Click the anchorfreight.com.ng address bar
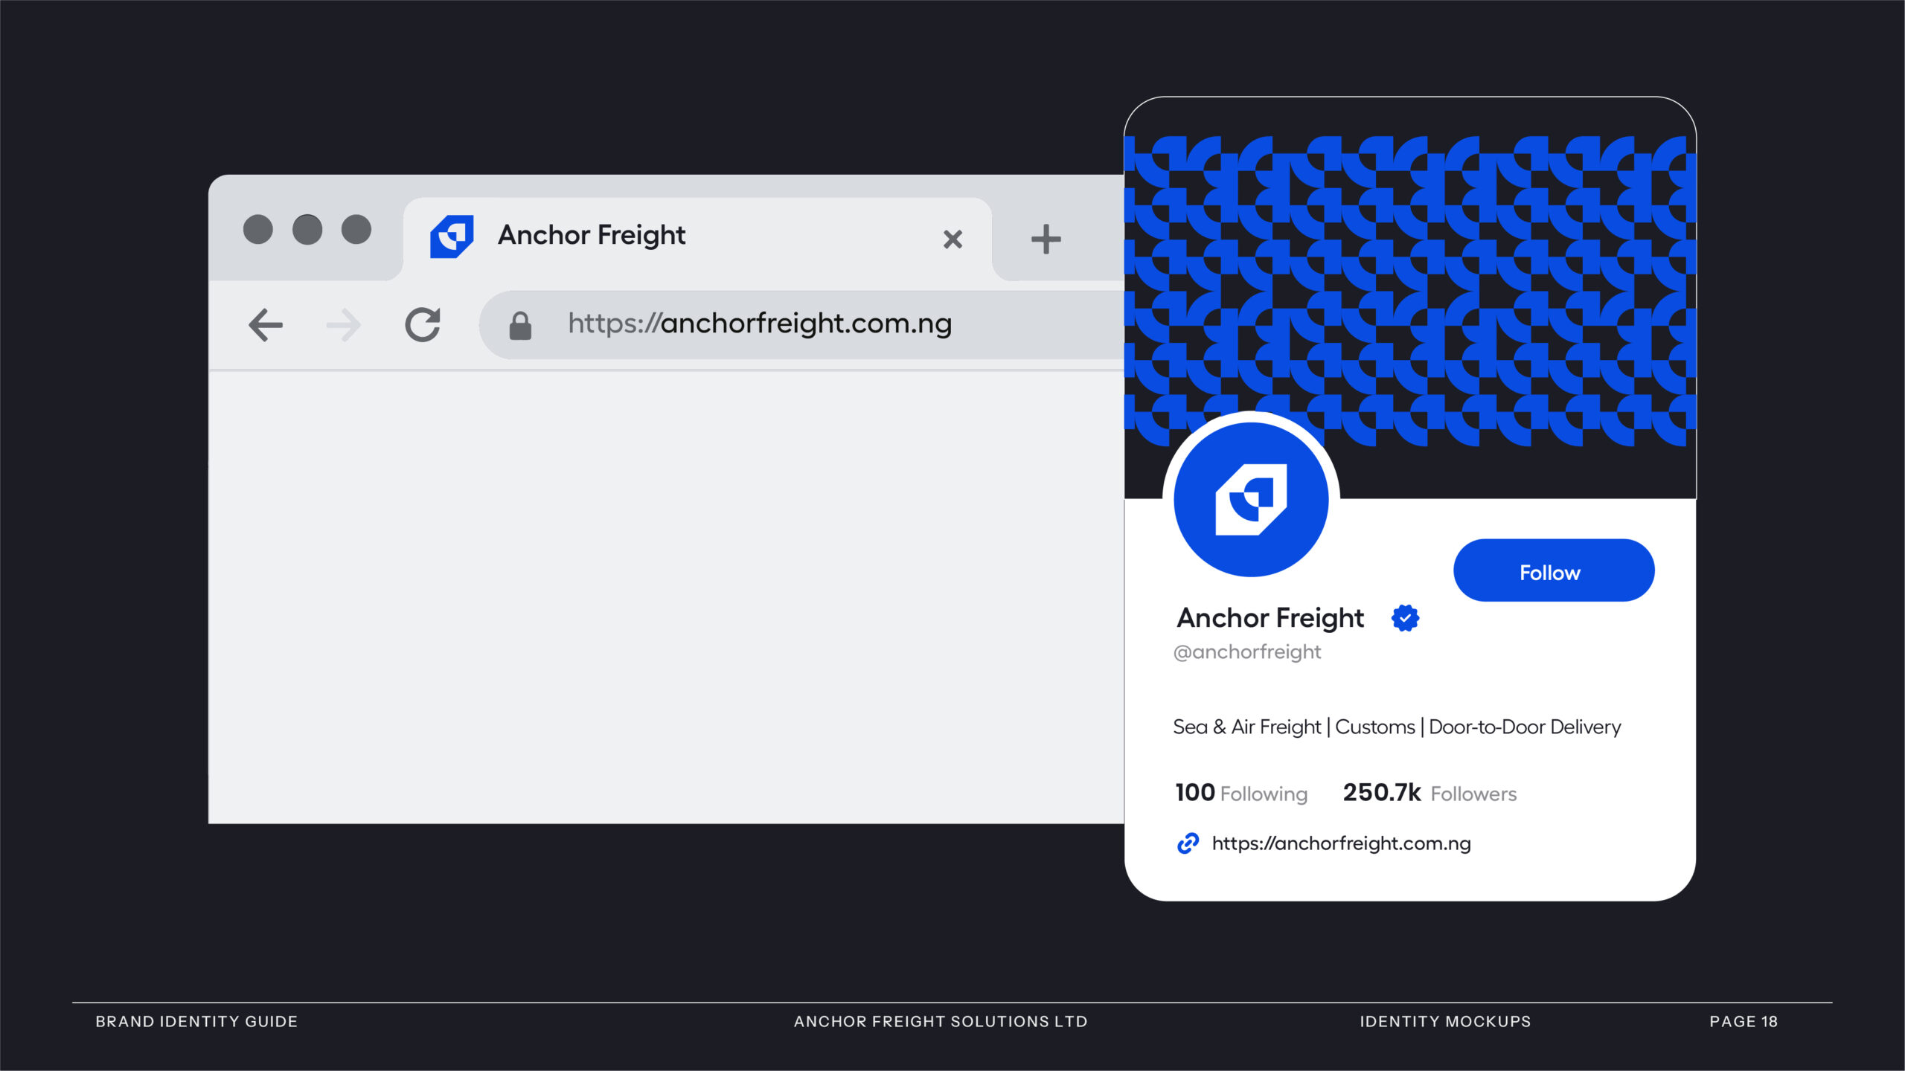 pyautogui.click(x=759, y=324)
